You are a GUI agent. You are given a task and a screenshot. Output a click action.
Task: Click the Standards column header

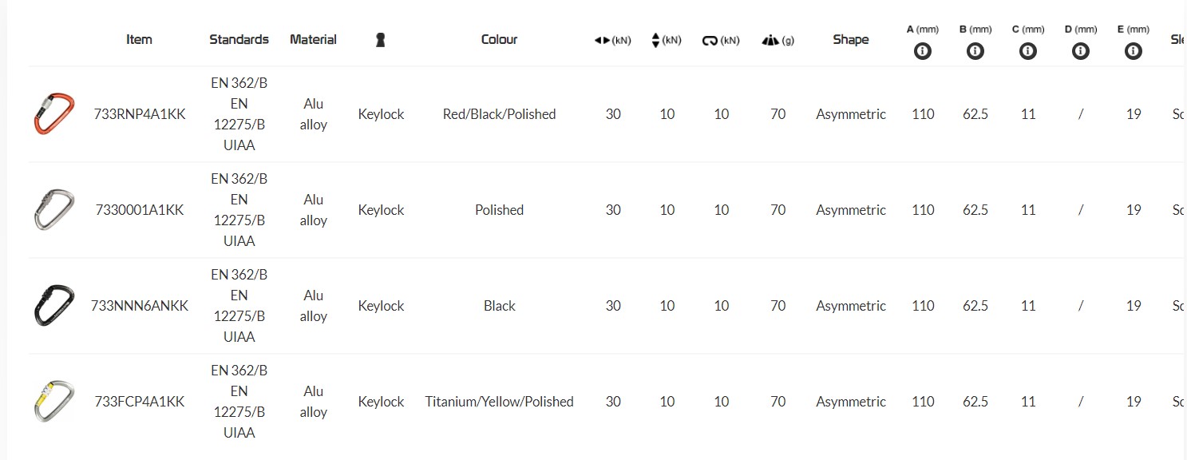pyautogui.click(x=239, y=39)
